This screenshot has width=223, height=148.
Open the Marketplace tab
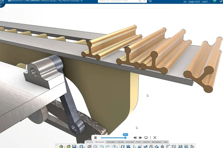(x=156, y=142)
